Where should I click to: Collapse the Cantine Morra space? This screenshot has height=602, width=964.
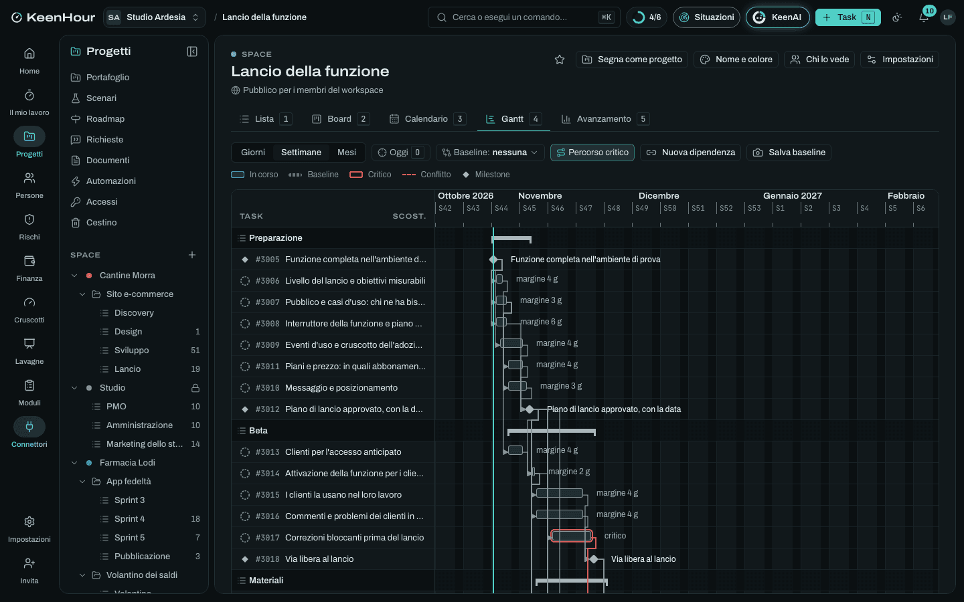coord(74,276)
